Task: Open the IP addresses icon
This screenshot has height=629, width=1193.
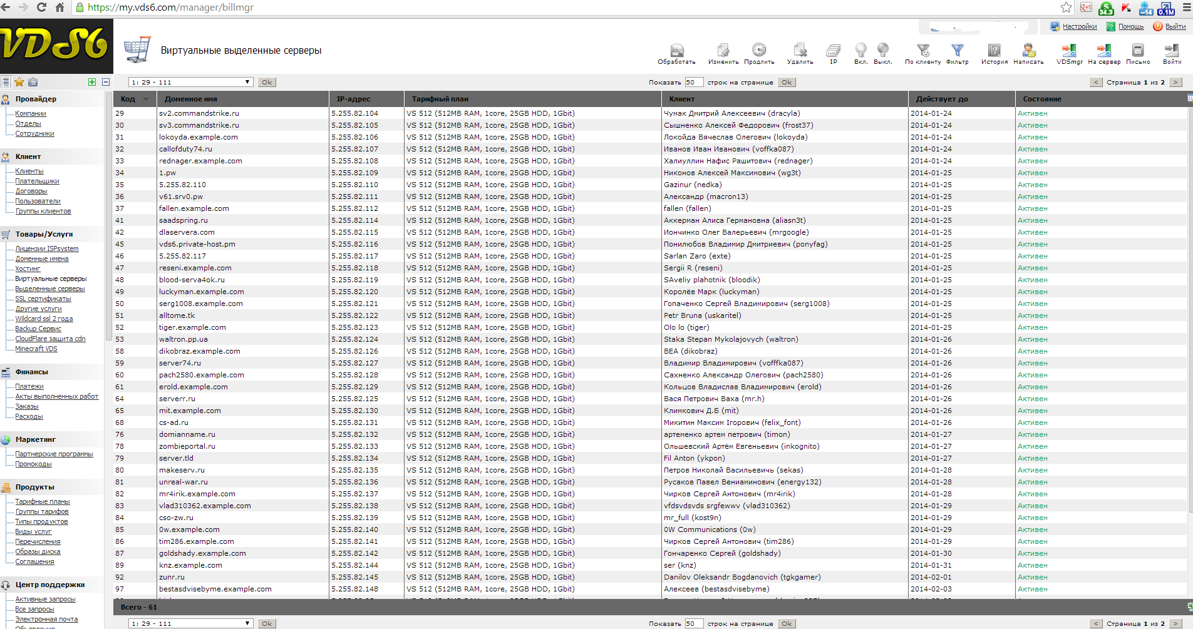Action: click(x=834, y=51)
